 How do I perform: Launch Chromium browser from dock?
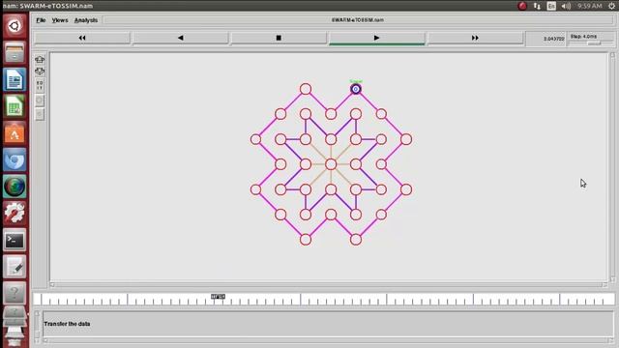[15, 159]
